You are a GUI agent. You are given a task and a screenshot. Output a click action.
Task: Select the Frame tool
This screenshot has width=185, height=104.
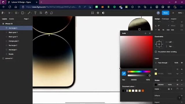pyautogui.click(x=16, y=13)
